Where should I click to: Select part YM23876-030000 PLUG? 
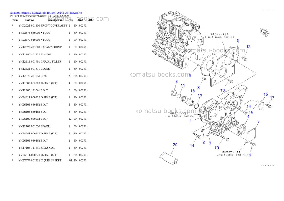(34, 33)
